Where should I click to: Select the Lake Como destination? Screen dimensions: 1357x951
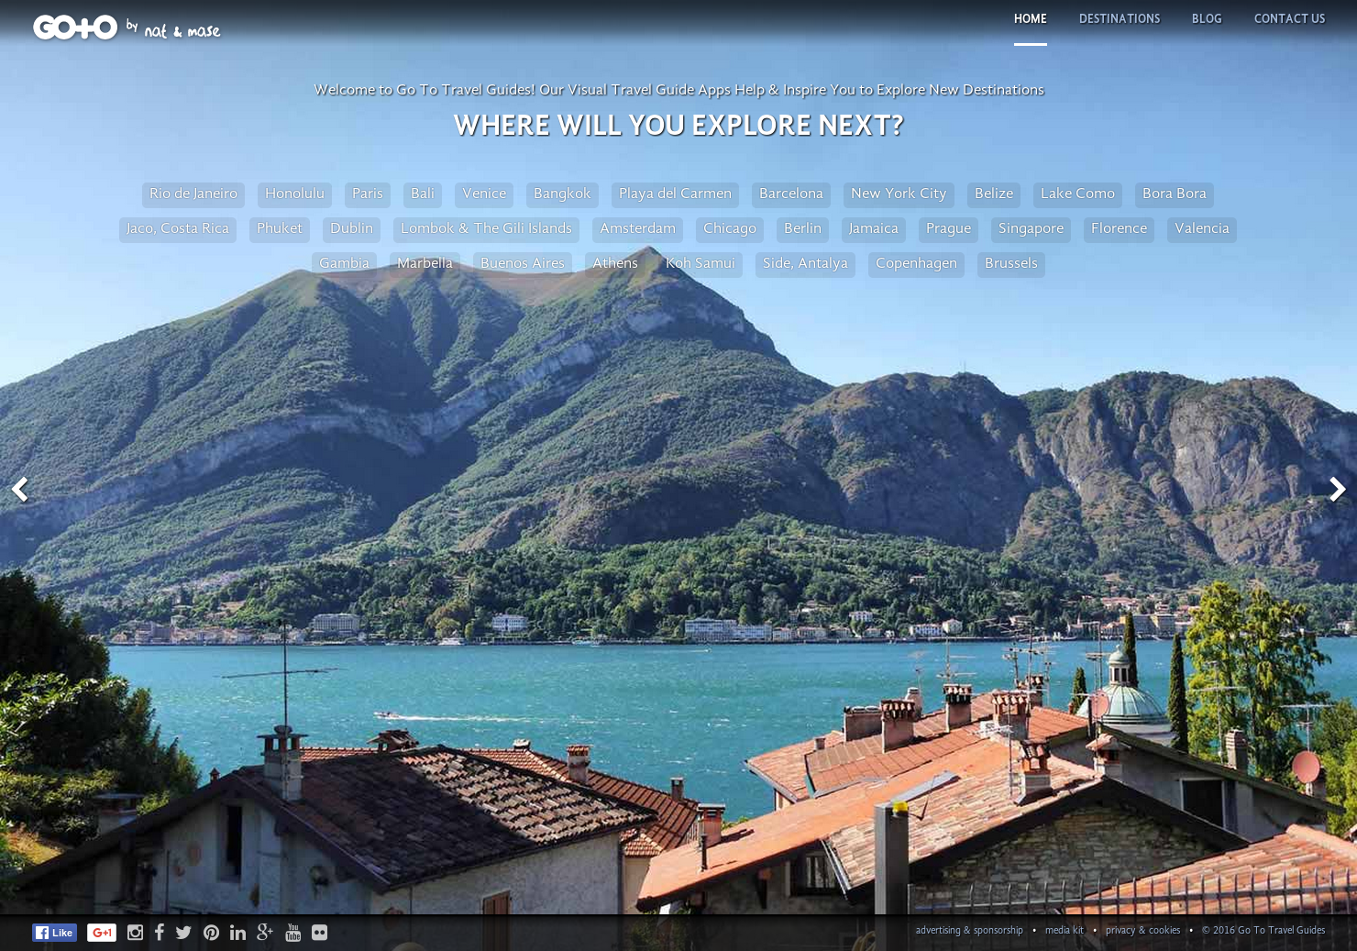coord(1077,194)
